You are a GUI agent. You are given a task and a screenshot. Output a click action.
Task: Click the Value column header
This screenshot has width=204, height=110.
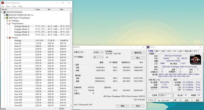coord(41,9)
